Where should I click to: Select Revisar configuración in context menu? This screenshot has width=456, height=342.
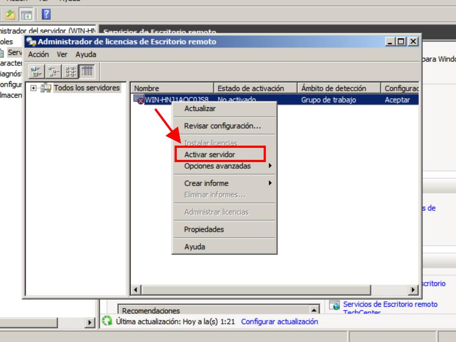coord(223,126)
